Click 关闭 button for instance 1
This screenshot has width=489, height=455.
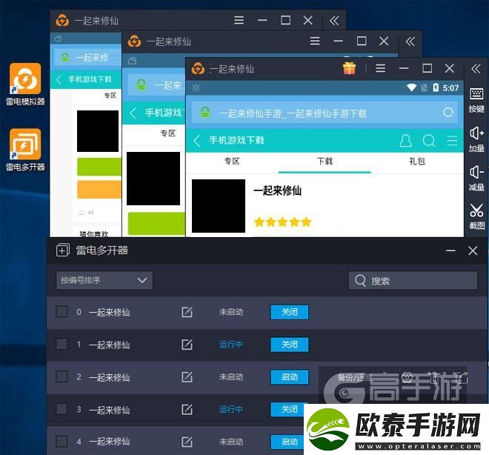(290, 345)
